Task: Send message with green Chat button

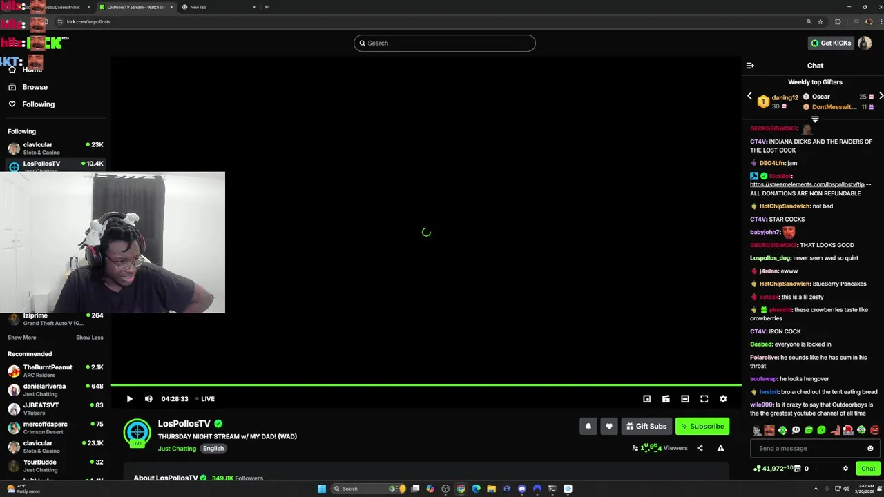Action: 868,469
